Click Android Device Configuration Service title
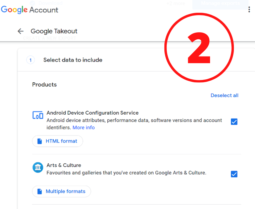 pyautogui.click(x=93, y=113)
